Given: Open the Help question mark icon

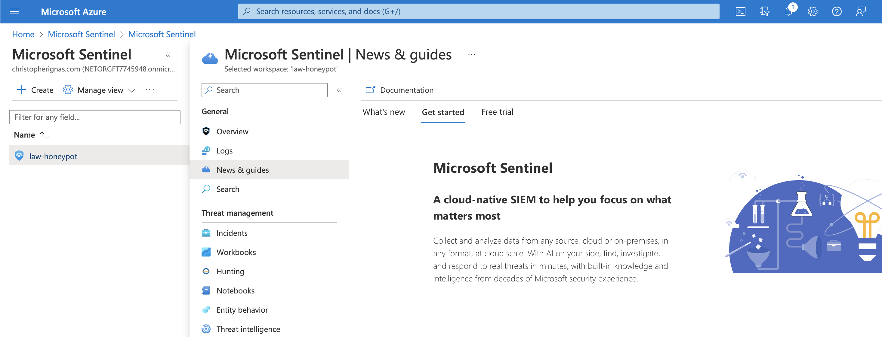Looking at the screenshot, I should [837, 12].
